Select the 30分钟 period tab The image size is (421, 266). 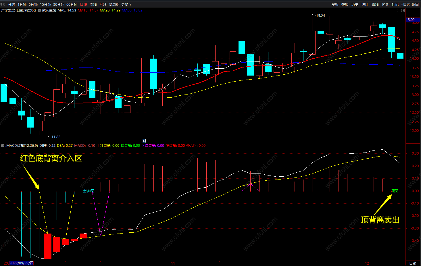click(x=59, y=4)
